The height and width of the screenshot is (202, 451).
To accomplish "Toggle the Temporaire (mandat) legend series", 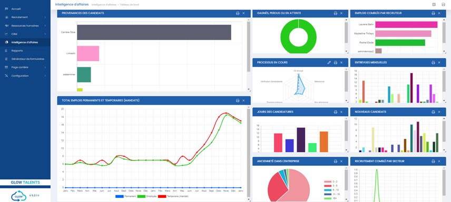I will tap(173, 196).
